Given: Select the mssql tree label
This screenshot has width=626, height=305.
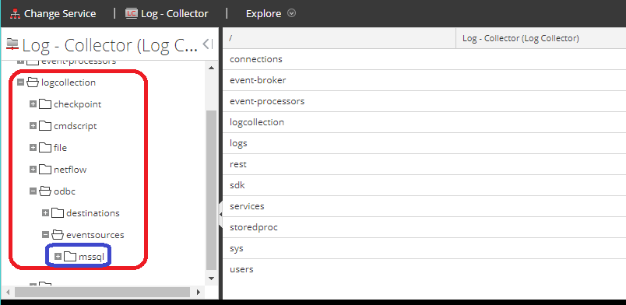Looking at the screenshot, I should [x=91, y=257].
